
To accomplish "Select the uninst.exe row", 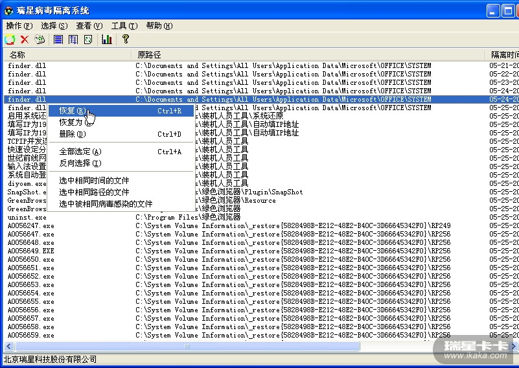I will pos(261,218).
